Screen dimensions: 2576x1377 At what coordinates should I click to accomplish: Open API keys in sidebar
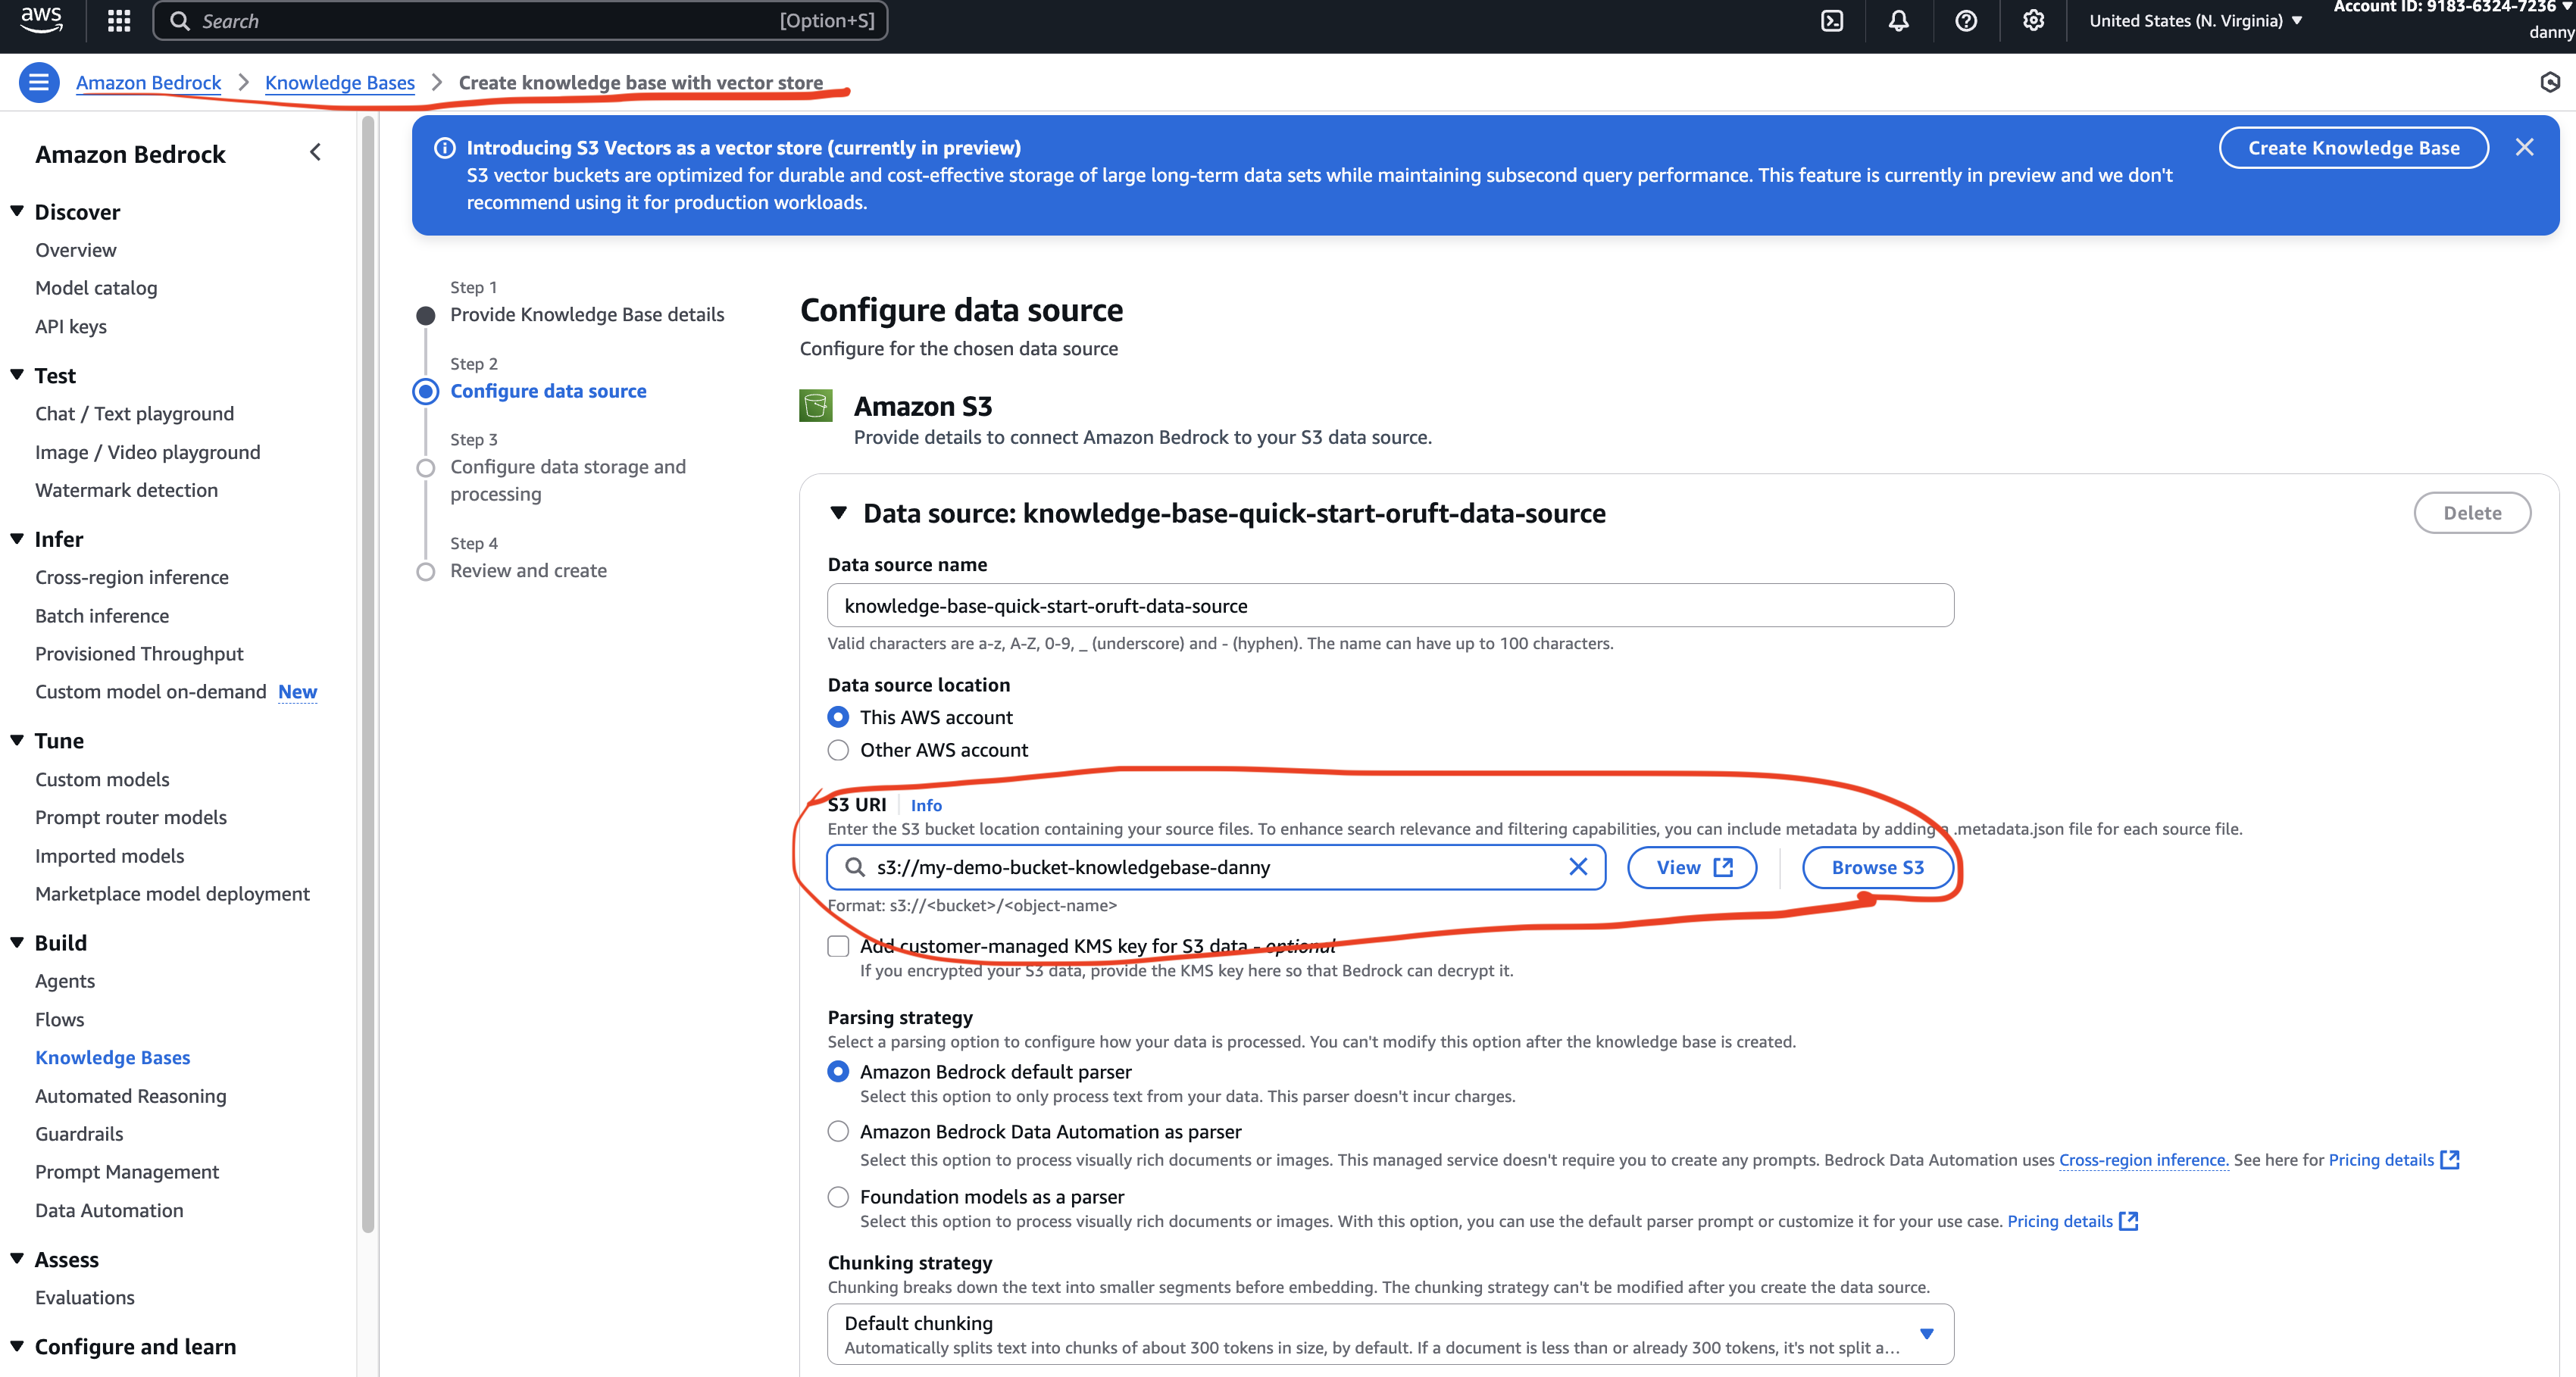tap(71, 326)
